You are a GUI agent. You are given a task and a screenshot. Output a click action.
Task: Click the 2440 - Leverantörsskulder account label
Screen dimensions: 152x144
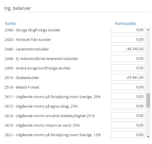(27, 49)
